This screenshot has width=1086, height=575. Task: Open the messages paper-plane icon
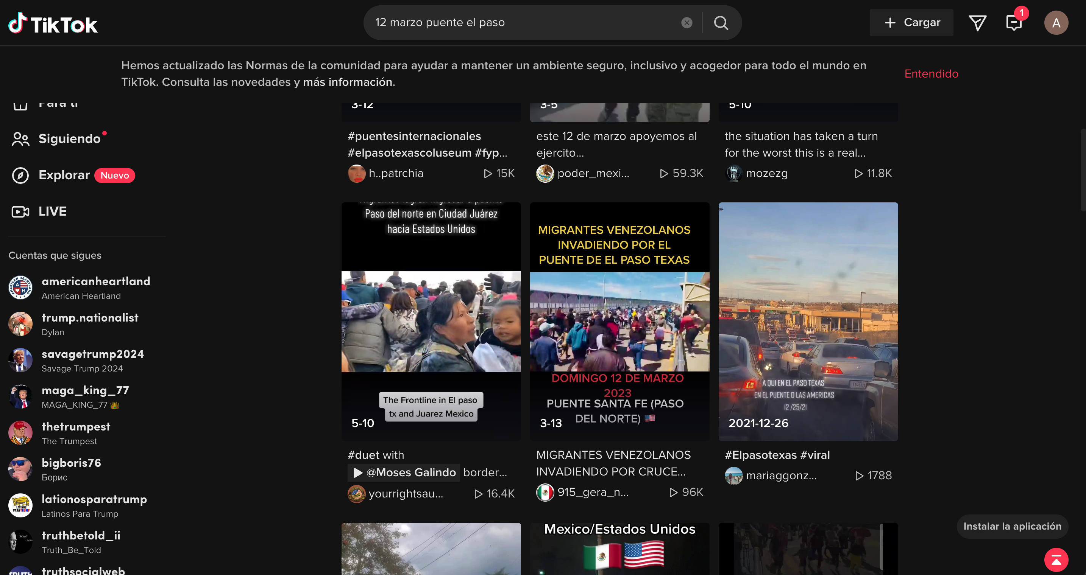tap(977, 23)
